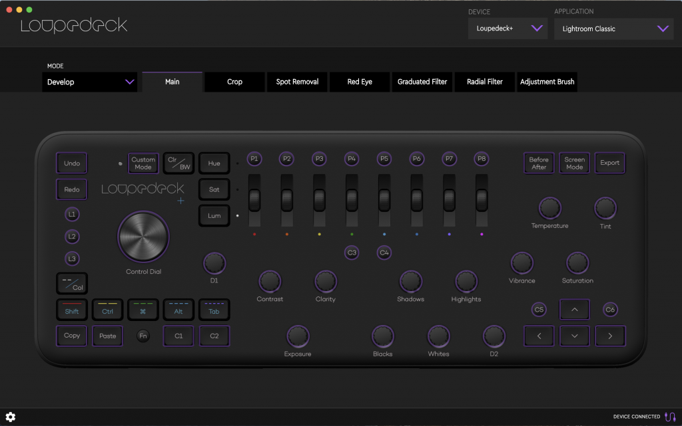Toggle the Alt modifier key
This screenshot has height=426, width=682.
tap(178, 310)
